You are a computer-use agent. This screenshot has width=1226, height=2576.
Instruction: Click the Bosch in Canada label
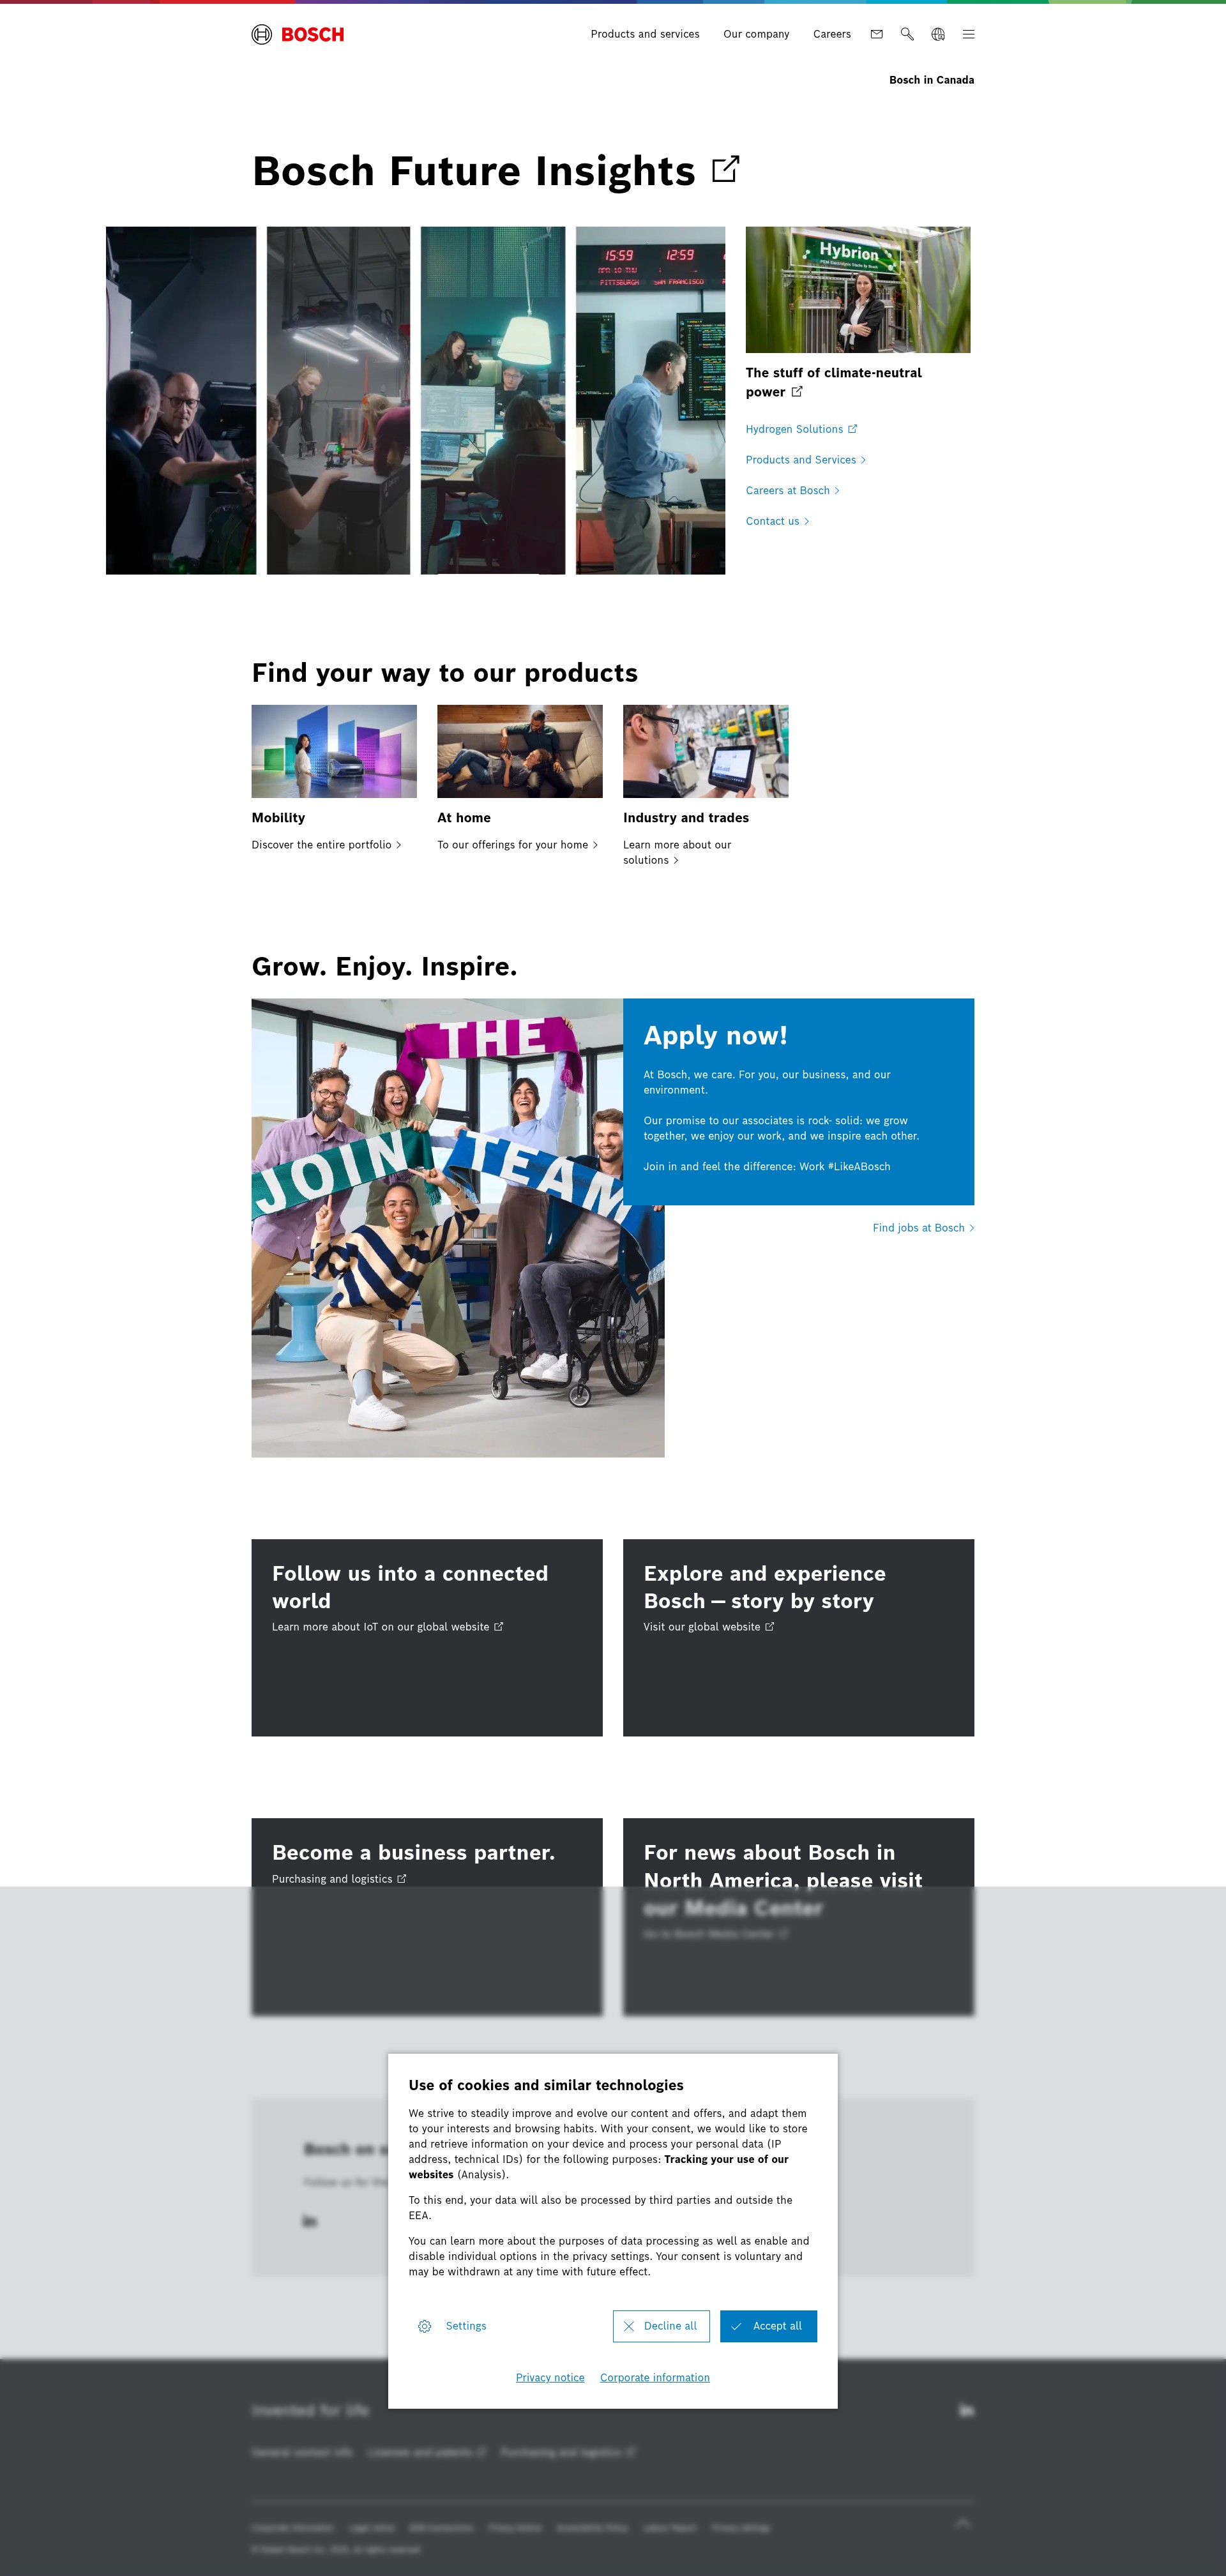coord(931,80)
